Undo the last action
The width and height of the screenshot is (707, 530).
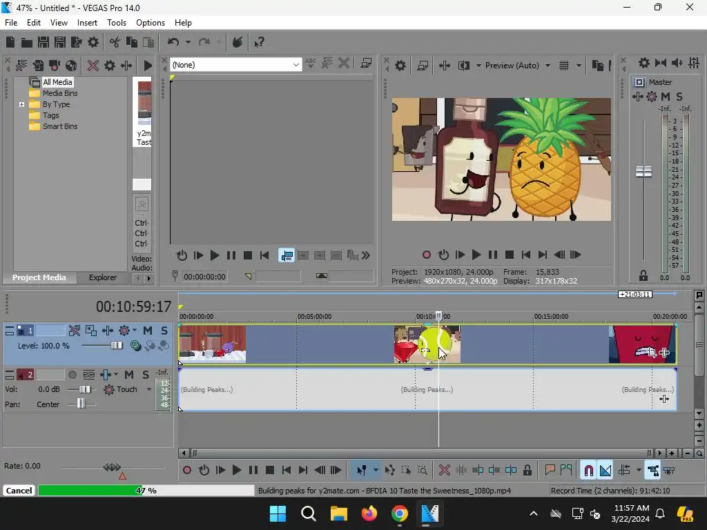point(173,42)
